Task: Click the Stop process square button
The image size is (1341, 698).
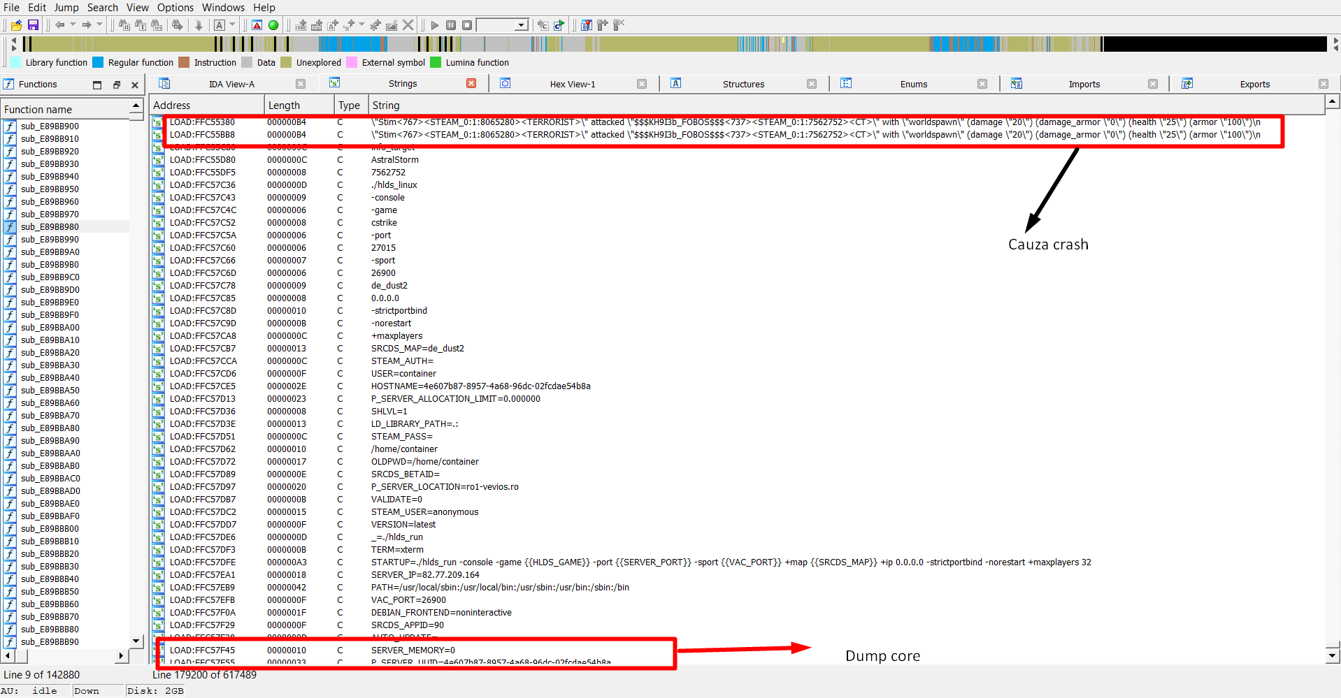Action: coord(467,25)
